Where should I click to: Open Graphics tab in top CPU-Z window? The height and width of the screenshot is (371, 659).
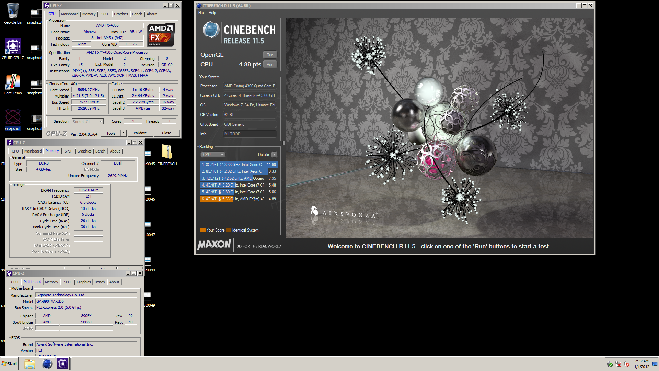point(121,14)
